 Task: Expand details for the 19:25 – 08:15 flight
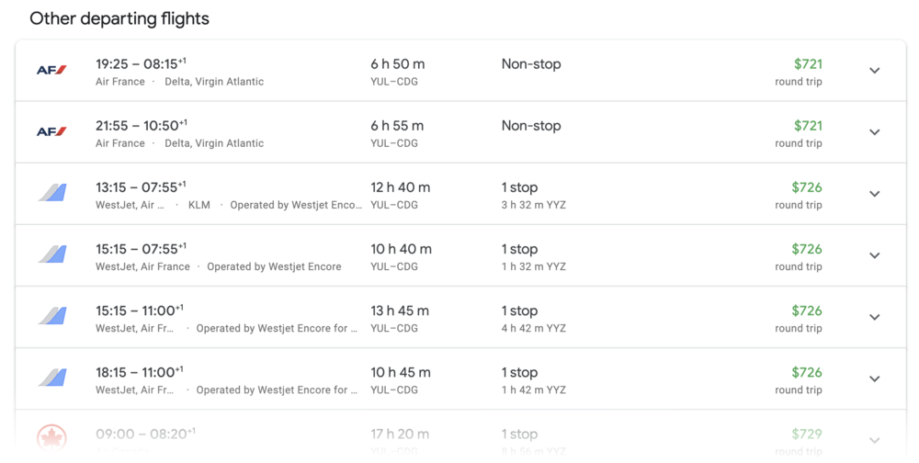874,71
